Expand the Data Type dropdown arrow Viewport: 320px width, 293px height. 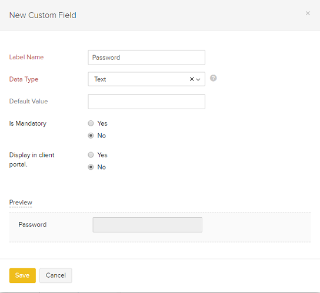pyautogui.click(x=198, y=79)
